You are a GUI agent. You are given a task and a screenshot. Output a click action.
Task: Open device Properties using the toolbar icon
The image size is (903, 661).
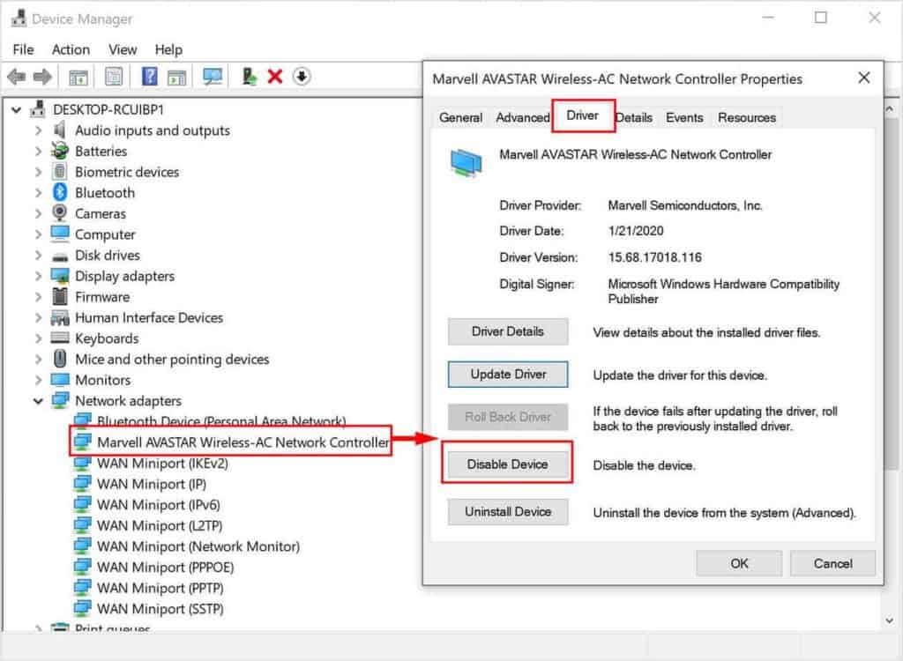(115, 76)
